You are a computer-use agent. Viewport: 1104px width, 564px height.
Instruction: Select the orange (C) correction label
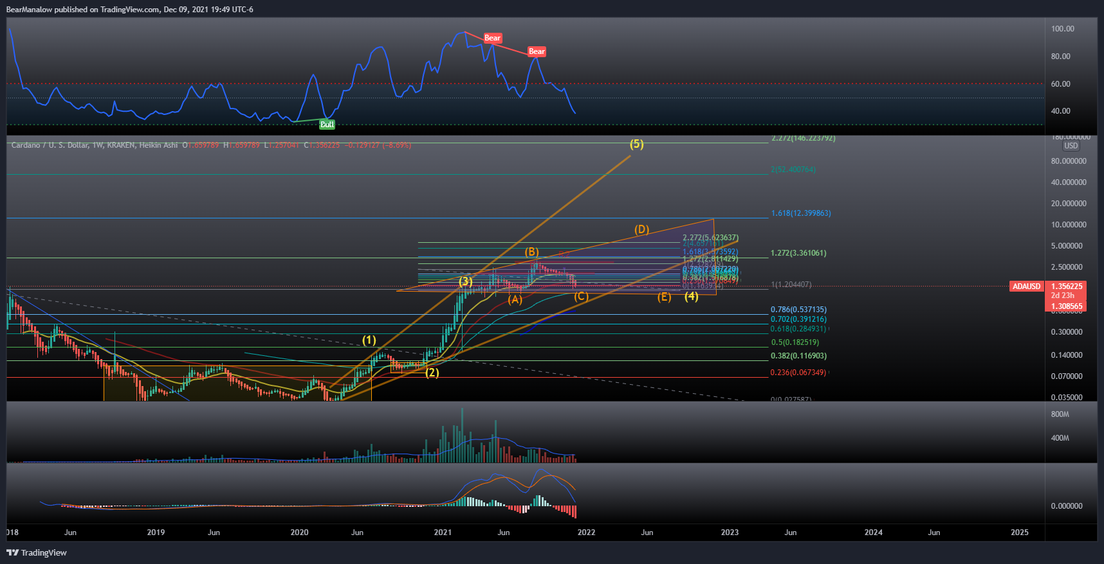click(x=581, y=296)
